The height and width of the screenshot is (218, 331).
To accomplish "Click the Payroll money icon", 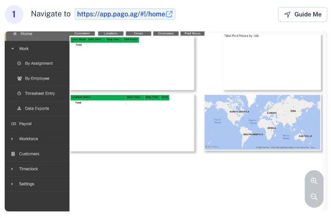I will coord(13,124).
